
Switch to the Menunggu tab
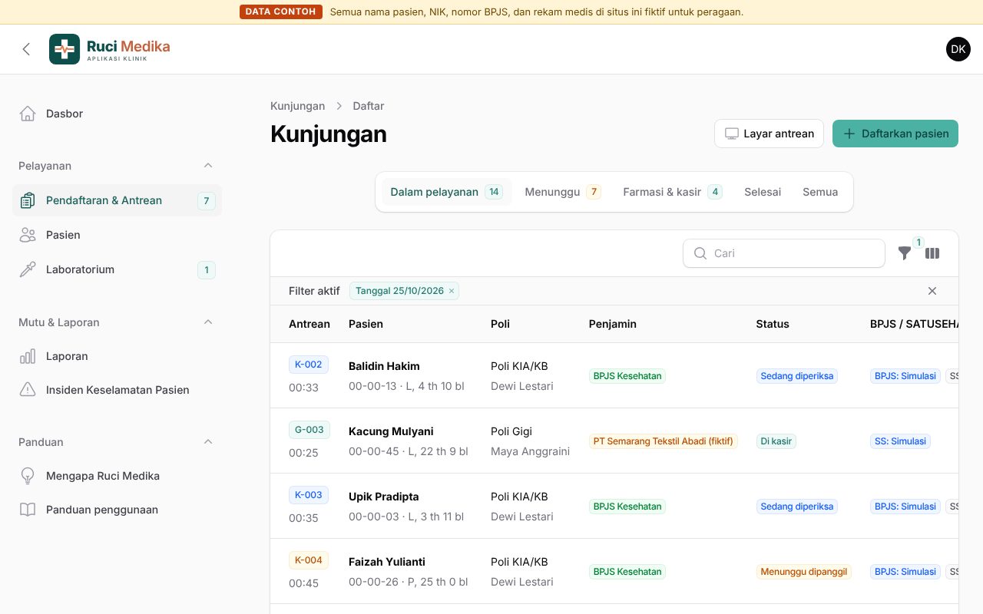click(x=562, y=192)
